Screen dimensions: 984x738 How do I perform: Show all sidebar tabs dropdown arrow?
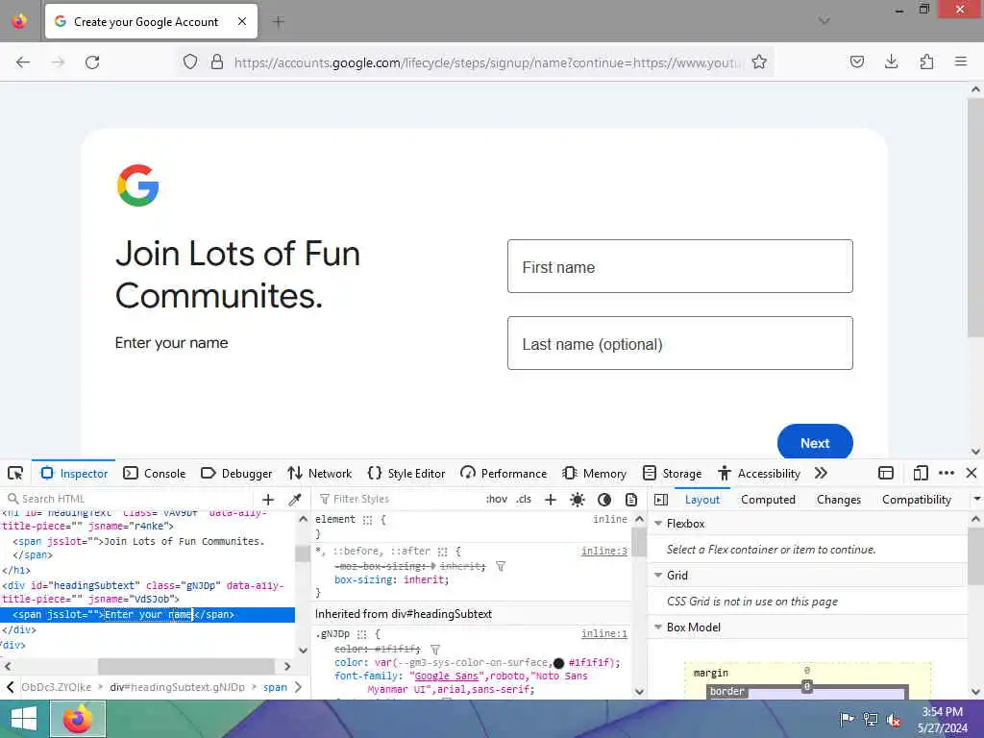tap(976, 500)
